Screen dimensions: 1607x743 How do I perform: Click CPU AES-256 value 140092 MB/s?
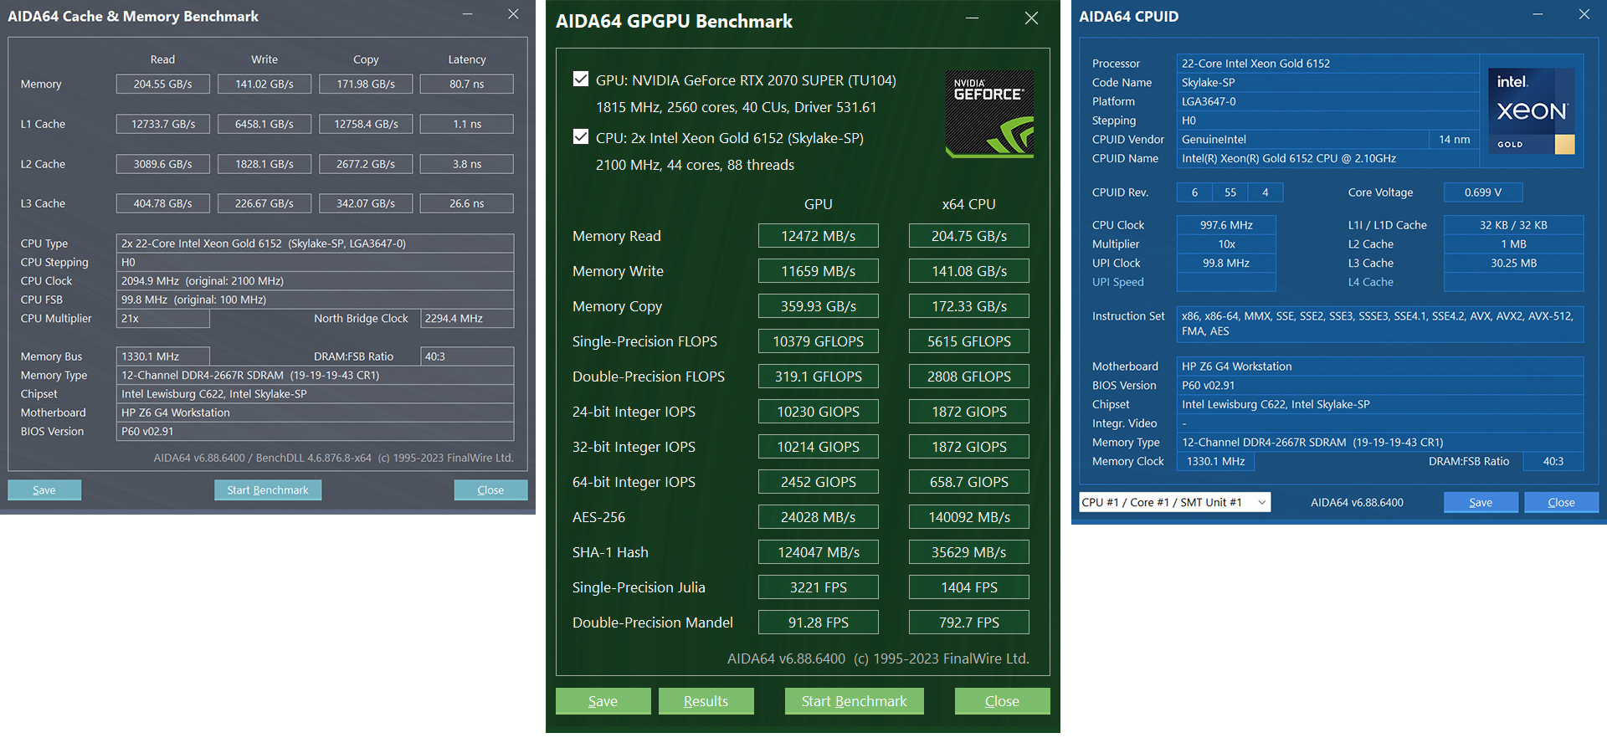(x=969, y=517)
